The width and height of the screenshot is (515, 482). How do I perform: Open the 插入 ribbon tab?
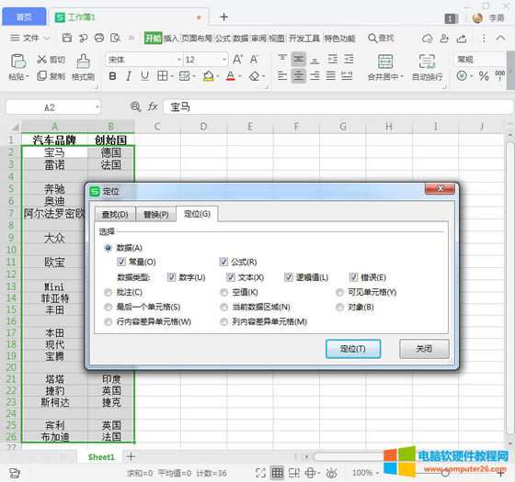[x=171, y=39]
